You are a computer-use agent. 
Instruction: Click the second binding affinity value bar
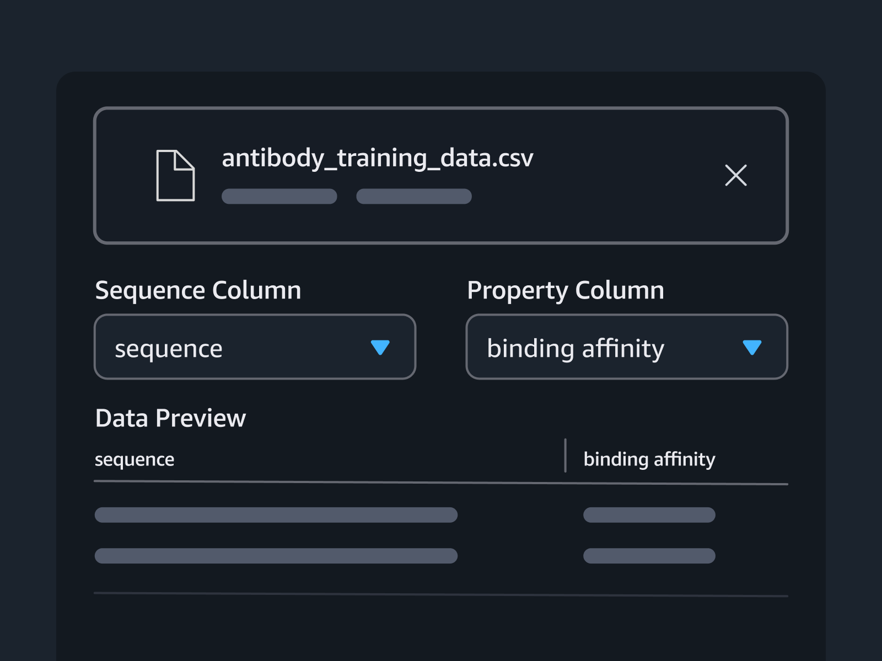click(649, 556)
